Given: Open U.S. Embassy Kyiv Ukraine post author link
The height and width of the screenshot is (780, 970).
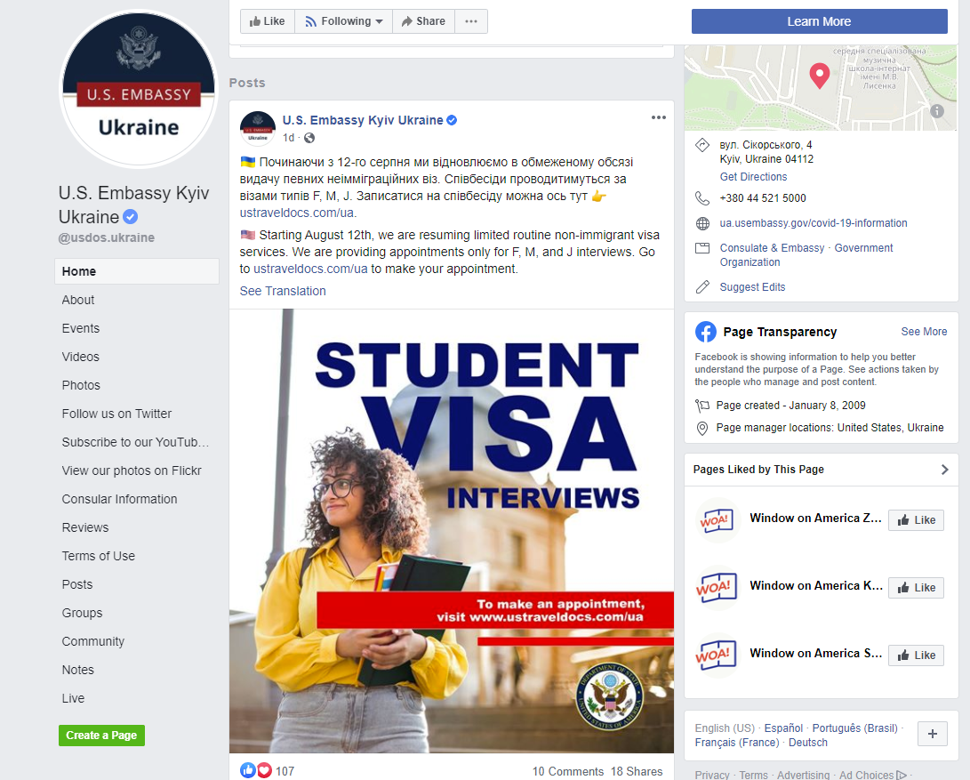Looking at the screenshot, I should (x=363, y=120).
